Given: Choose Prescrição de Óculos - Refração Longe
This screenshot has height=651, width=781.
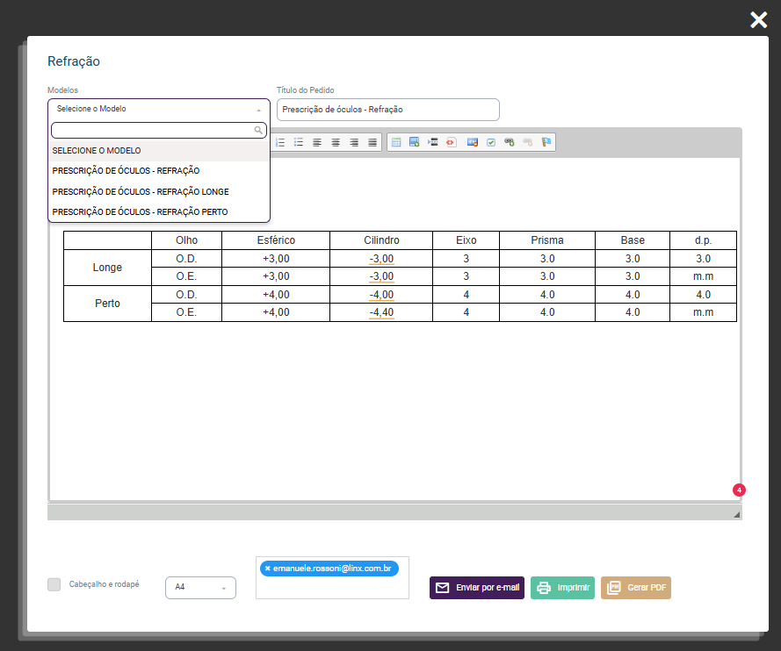Looking at the screenshot, I should tap(141, 191).
